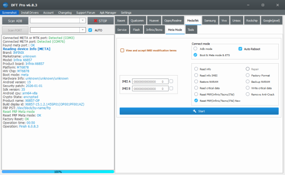The width and height of the screenshot is (285, 175).
Task: Click the Scan ADB button
Action: pyautogui.click(x=15, y=21)
